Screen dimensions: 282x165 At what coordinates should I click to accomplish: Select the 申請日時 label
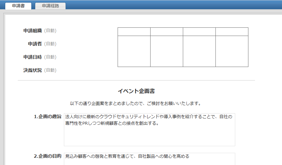pos(32,57)
